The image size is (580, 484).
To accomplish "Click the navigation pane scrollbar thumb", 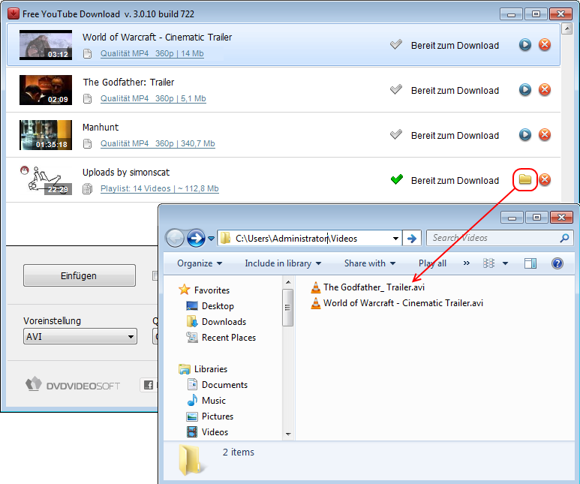I will tap(288, 308).
